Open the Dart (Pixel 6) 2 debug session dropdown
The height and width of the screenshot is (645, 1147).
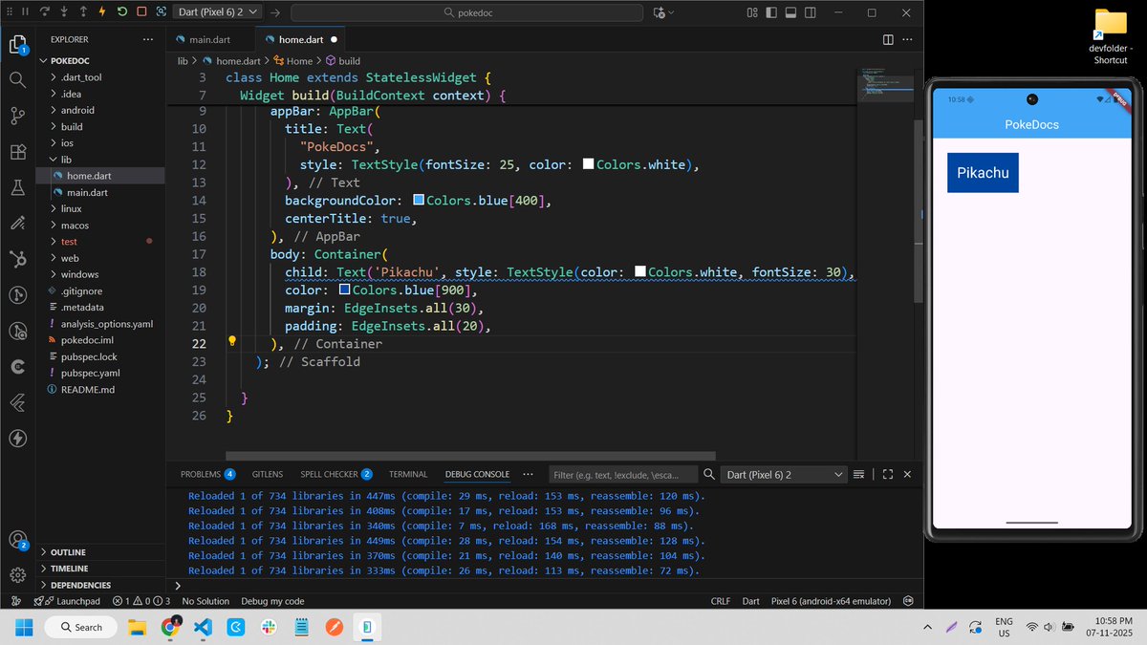tap(219, 12)
